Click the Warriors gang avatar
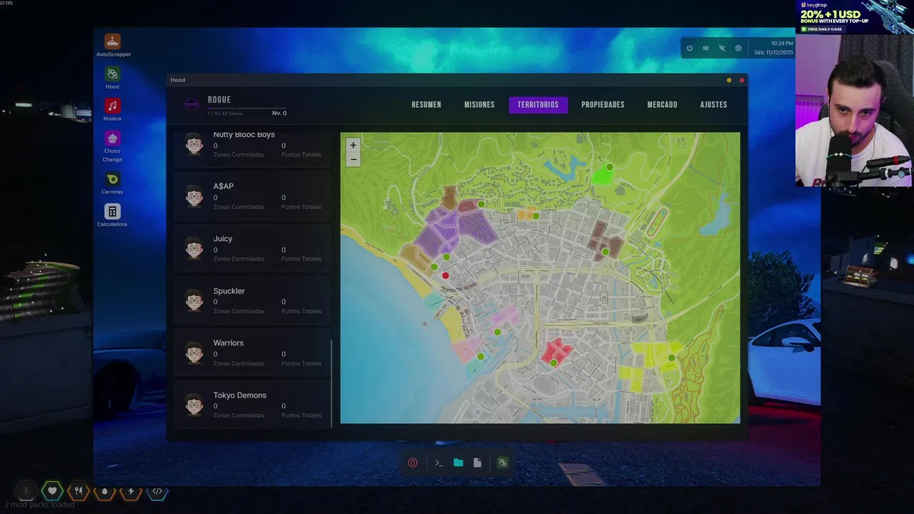The height and width of the screenshot is (514, 914). pos(194,353)
